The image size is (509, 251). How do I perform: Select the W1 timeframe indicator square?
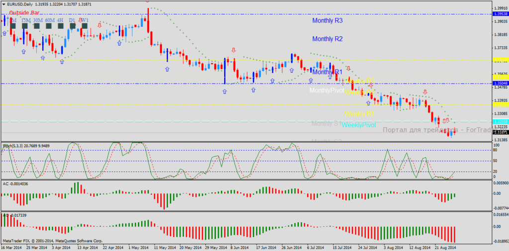(x=84, y=26)
